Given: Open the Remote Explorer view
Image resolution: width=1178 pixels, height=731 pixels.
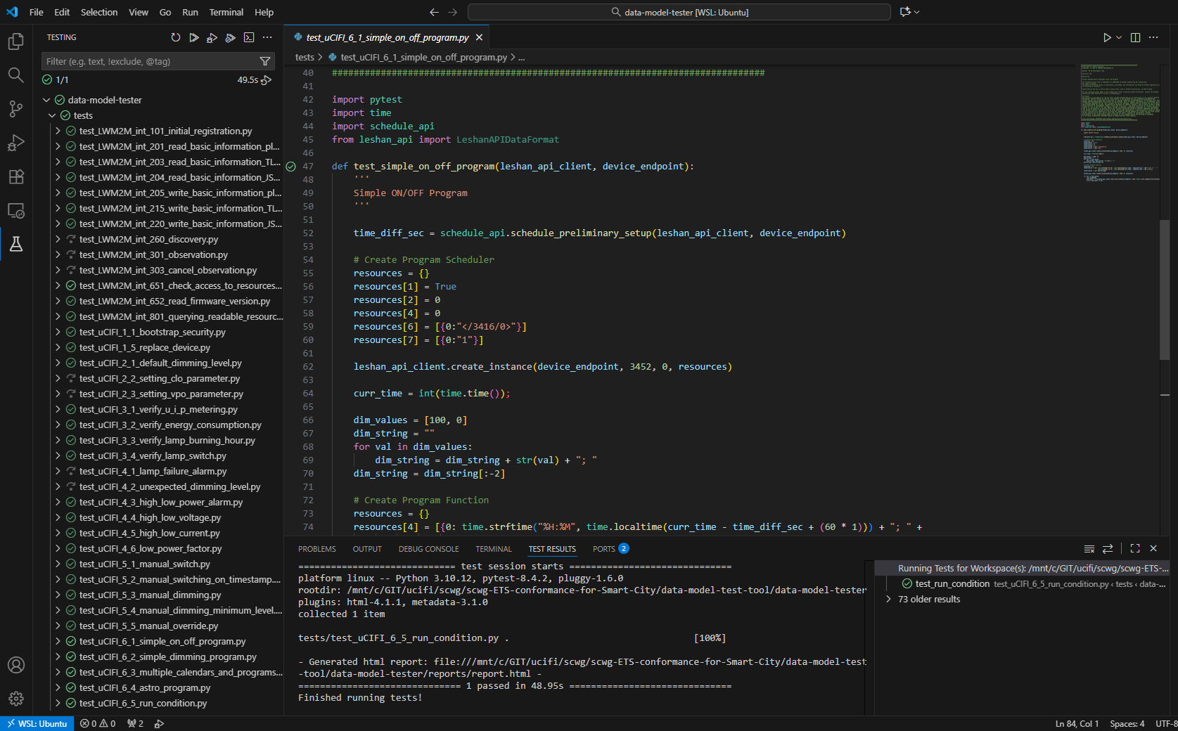Looking at the screenshot, I should [15, 210].
